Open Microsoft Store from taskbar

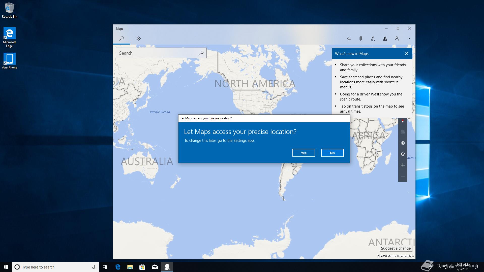(x=142, y=267)
